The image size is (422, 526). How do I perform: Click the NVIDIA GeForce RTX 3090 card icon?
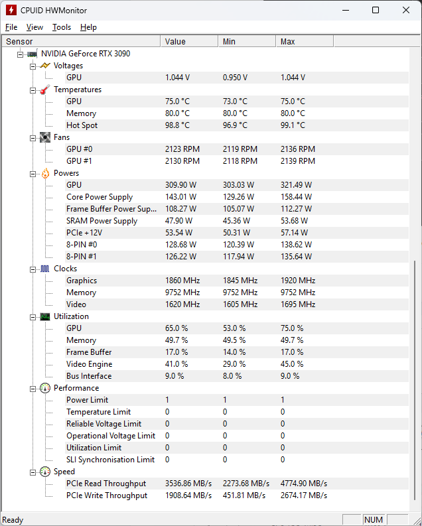pyautogui.click(x=32, y=54)
